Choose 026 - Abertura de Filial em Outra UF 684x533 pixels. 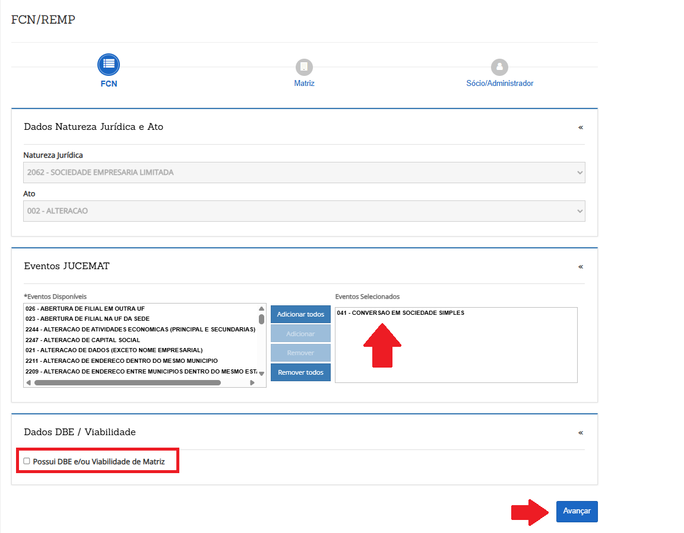point(85,309)
